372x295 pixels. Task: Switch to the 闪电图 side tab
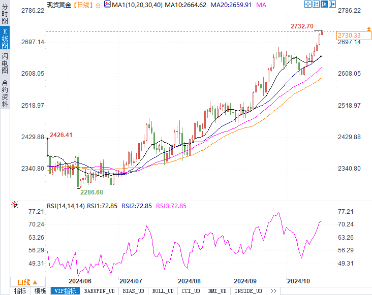click(5, 64)
